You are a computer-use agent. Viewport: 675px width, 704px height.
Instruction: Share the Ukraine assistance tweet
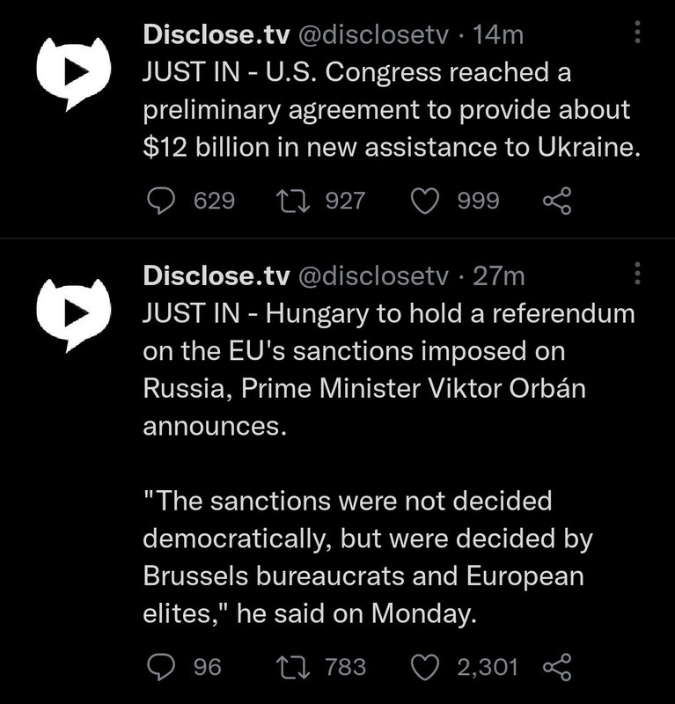coord(557,201)
